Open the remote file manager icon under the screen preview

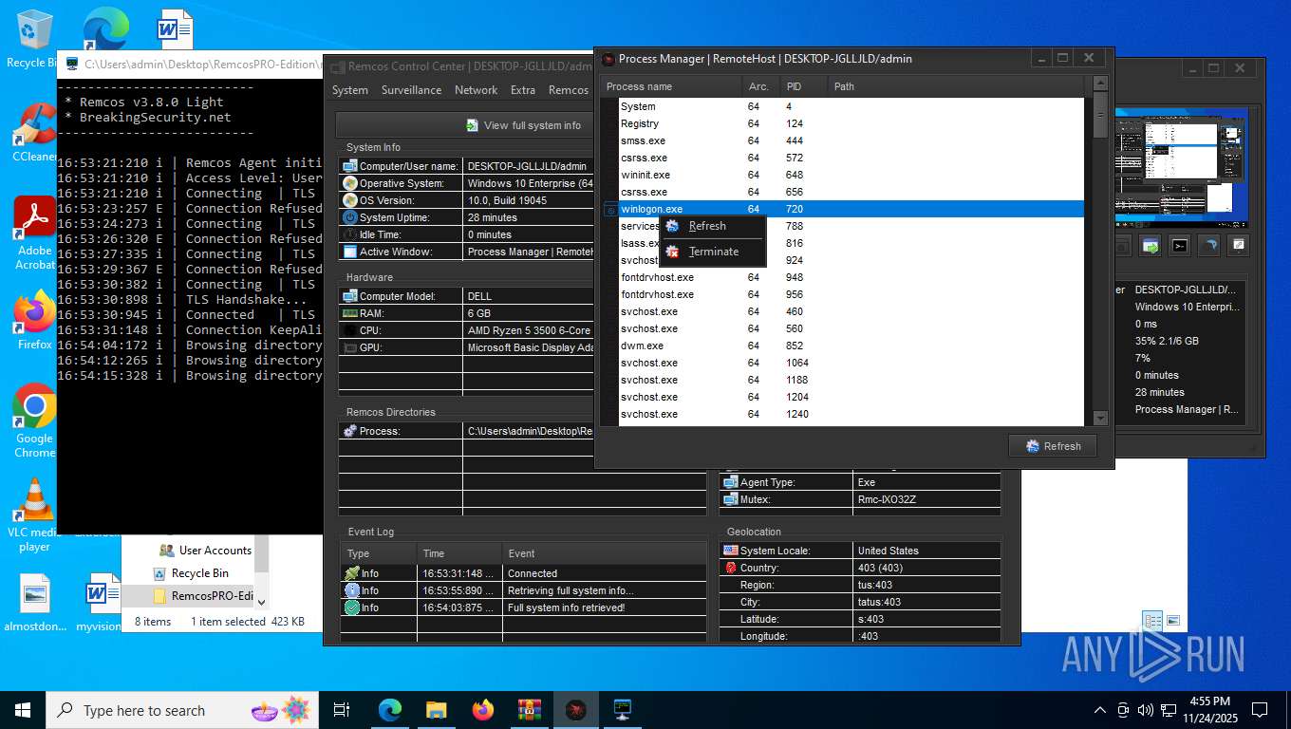[x=1151, y=246]
